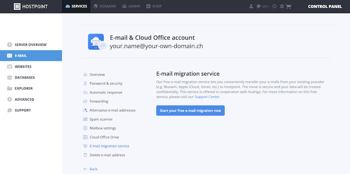
Task: Visit the Support Center link
Action: [x=207, y=97]
